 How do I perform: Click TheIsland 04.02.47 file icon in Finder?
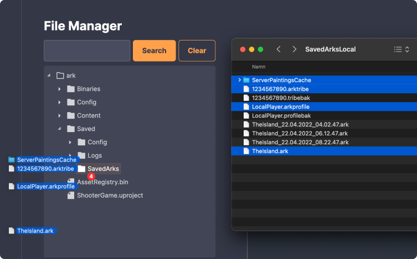[x=246, y=124]
